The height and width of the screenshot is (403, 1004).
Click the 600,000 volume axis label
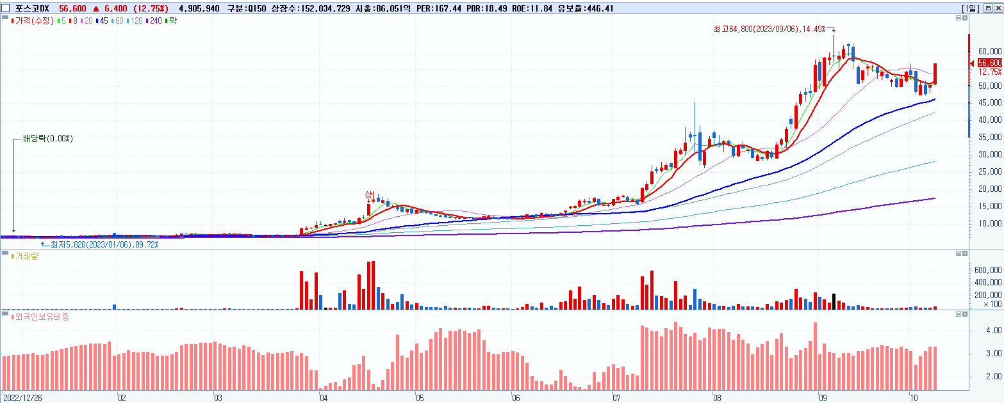point(987,271)
